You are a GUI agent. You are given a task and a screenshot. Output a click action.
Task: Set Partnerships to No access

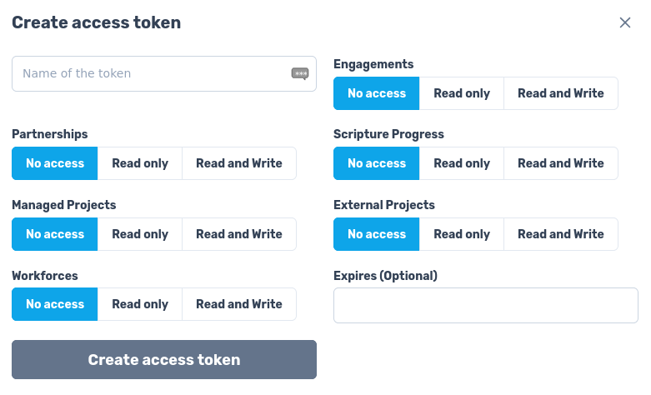55,163
